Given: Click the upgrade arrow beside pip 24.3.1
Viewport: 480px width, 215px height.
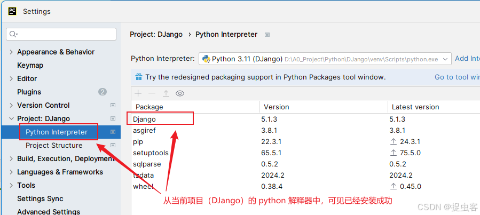Looking at the screenshot, I should (394, 141).
